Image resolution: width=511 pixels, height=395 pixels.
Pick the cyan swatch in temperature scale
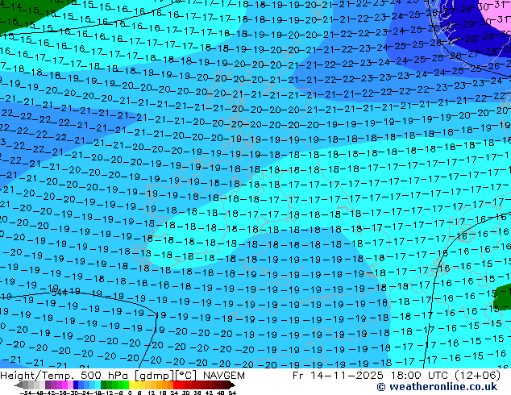pyautogui.click(x=98, y=385)
